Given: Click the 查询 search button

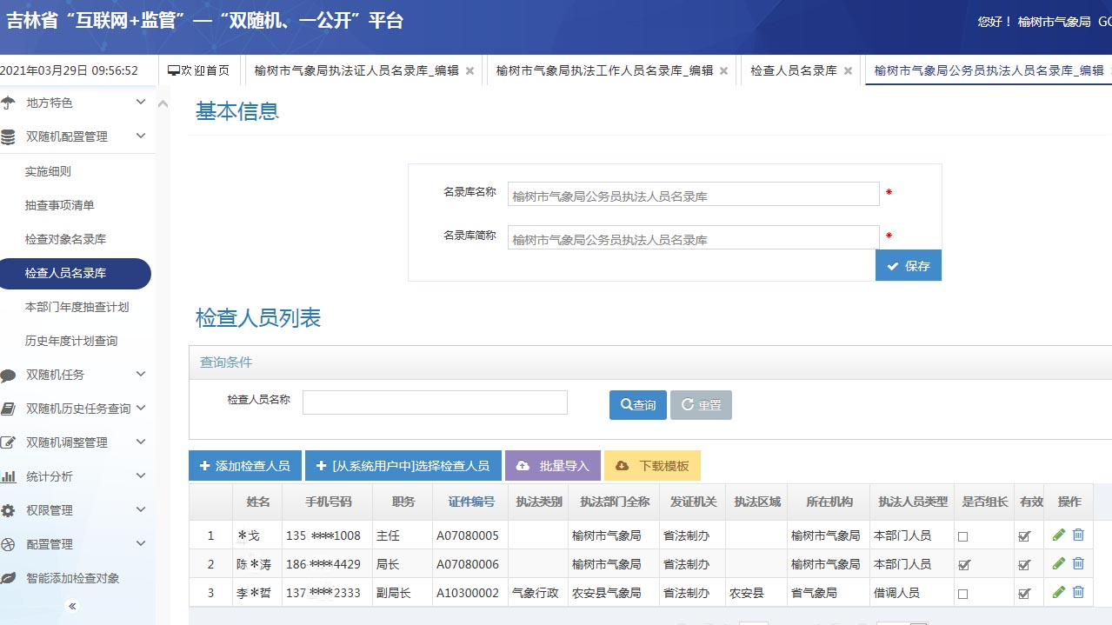Looking at the screenshot, I should pos(637,405).
